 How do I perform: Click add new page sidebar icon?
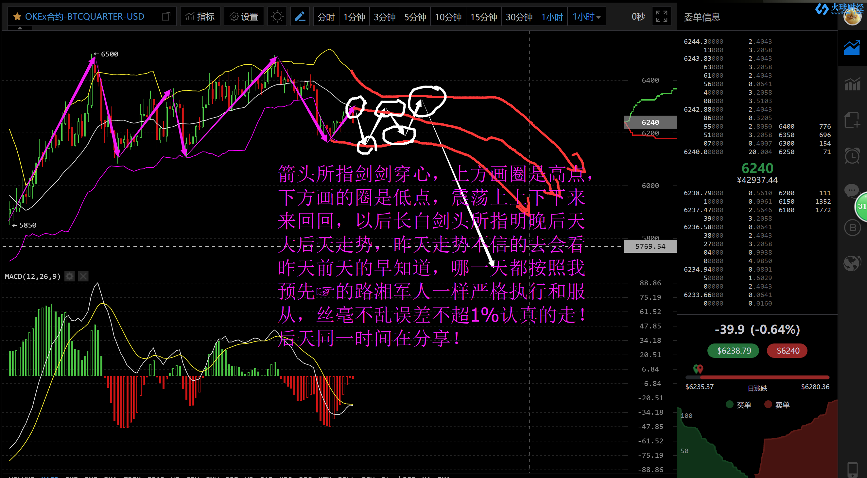coord(852,120)
